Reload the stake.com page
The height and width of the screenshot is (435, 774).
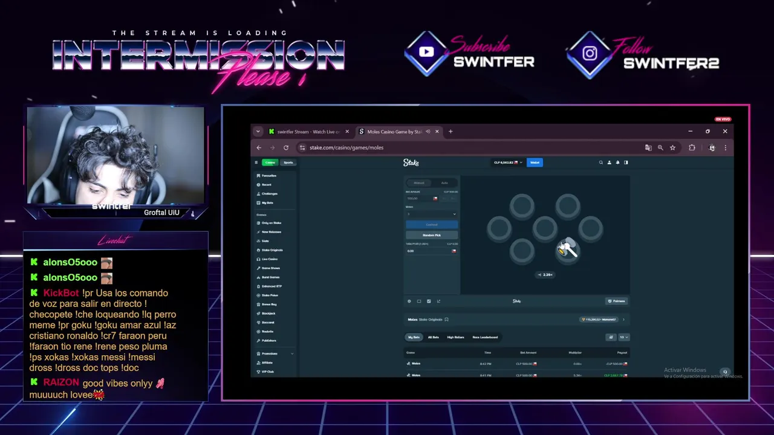(x=286, y=147)
